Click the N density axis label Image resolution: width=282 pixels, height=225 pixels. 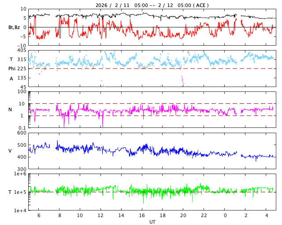tap(10, 109)
